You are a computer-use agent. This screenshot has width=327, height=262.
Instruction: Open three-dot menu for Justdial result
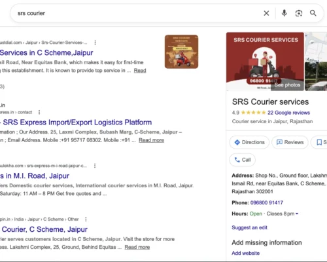pyautogui.click(x=95, y=43)
